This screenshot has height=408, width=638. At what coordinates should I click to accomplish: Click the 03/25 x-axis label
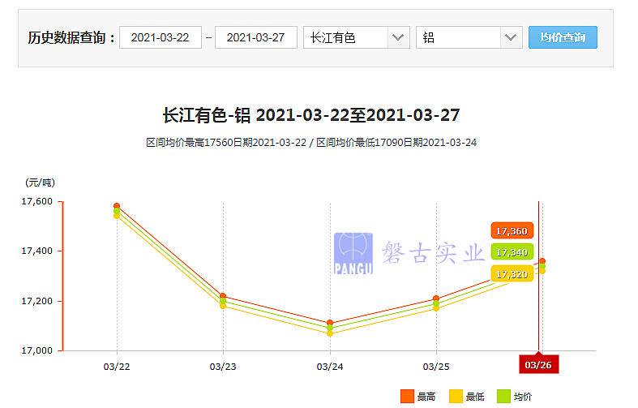436,367
